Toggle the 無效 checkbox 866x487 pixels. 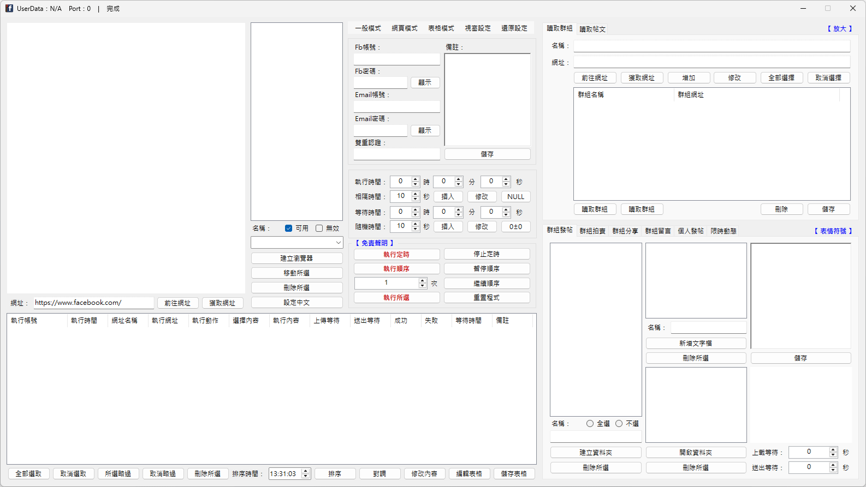[x=319, y=229]
